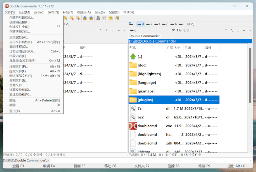Open the 收藏夹(A) menu
The height and width of the screenshot is (172, 256).
[x=84, y=12]
